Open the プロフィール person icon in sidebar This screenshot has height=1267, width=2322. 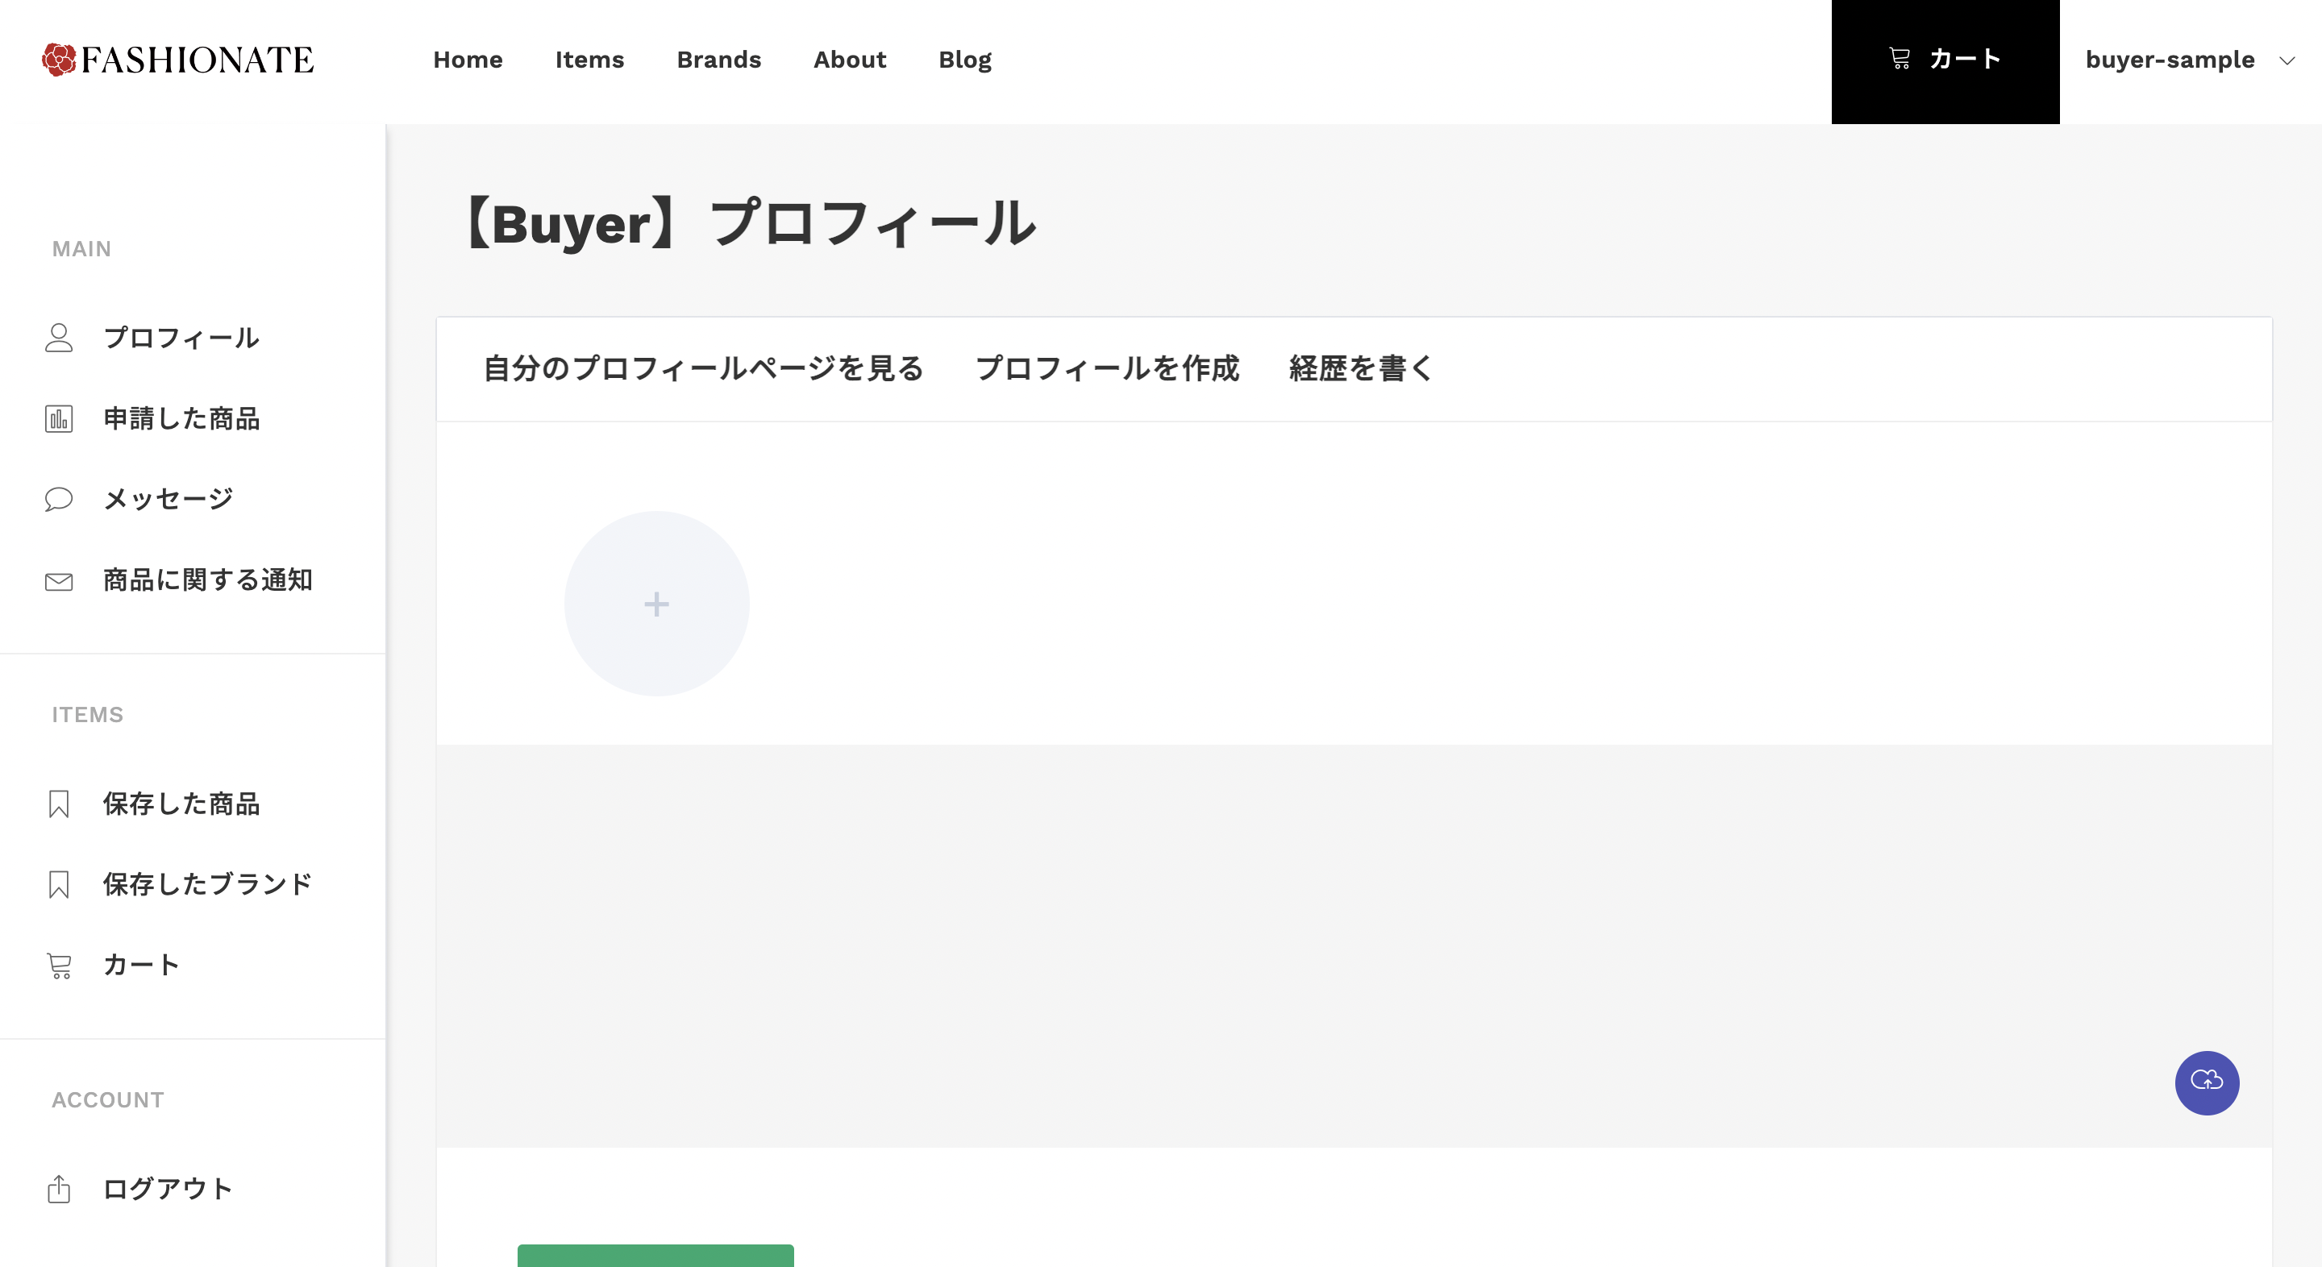coord(60,337)
